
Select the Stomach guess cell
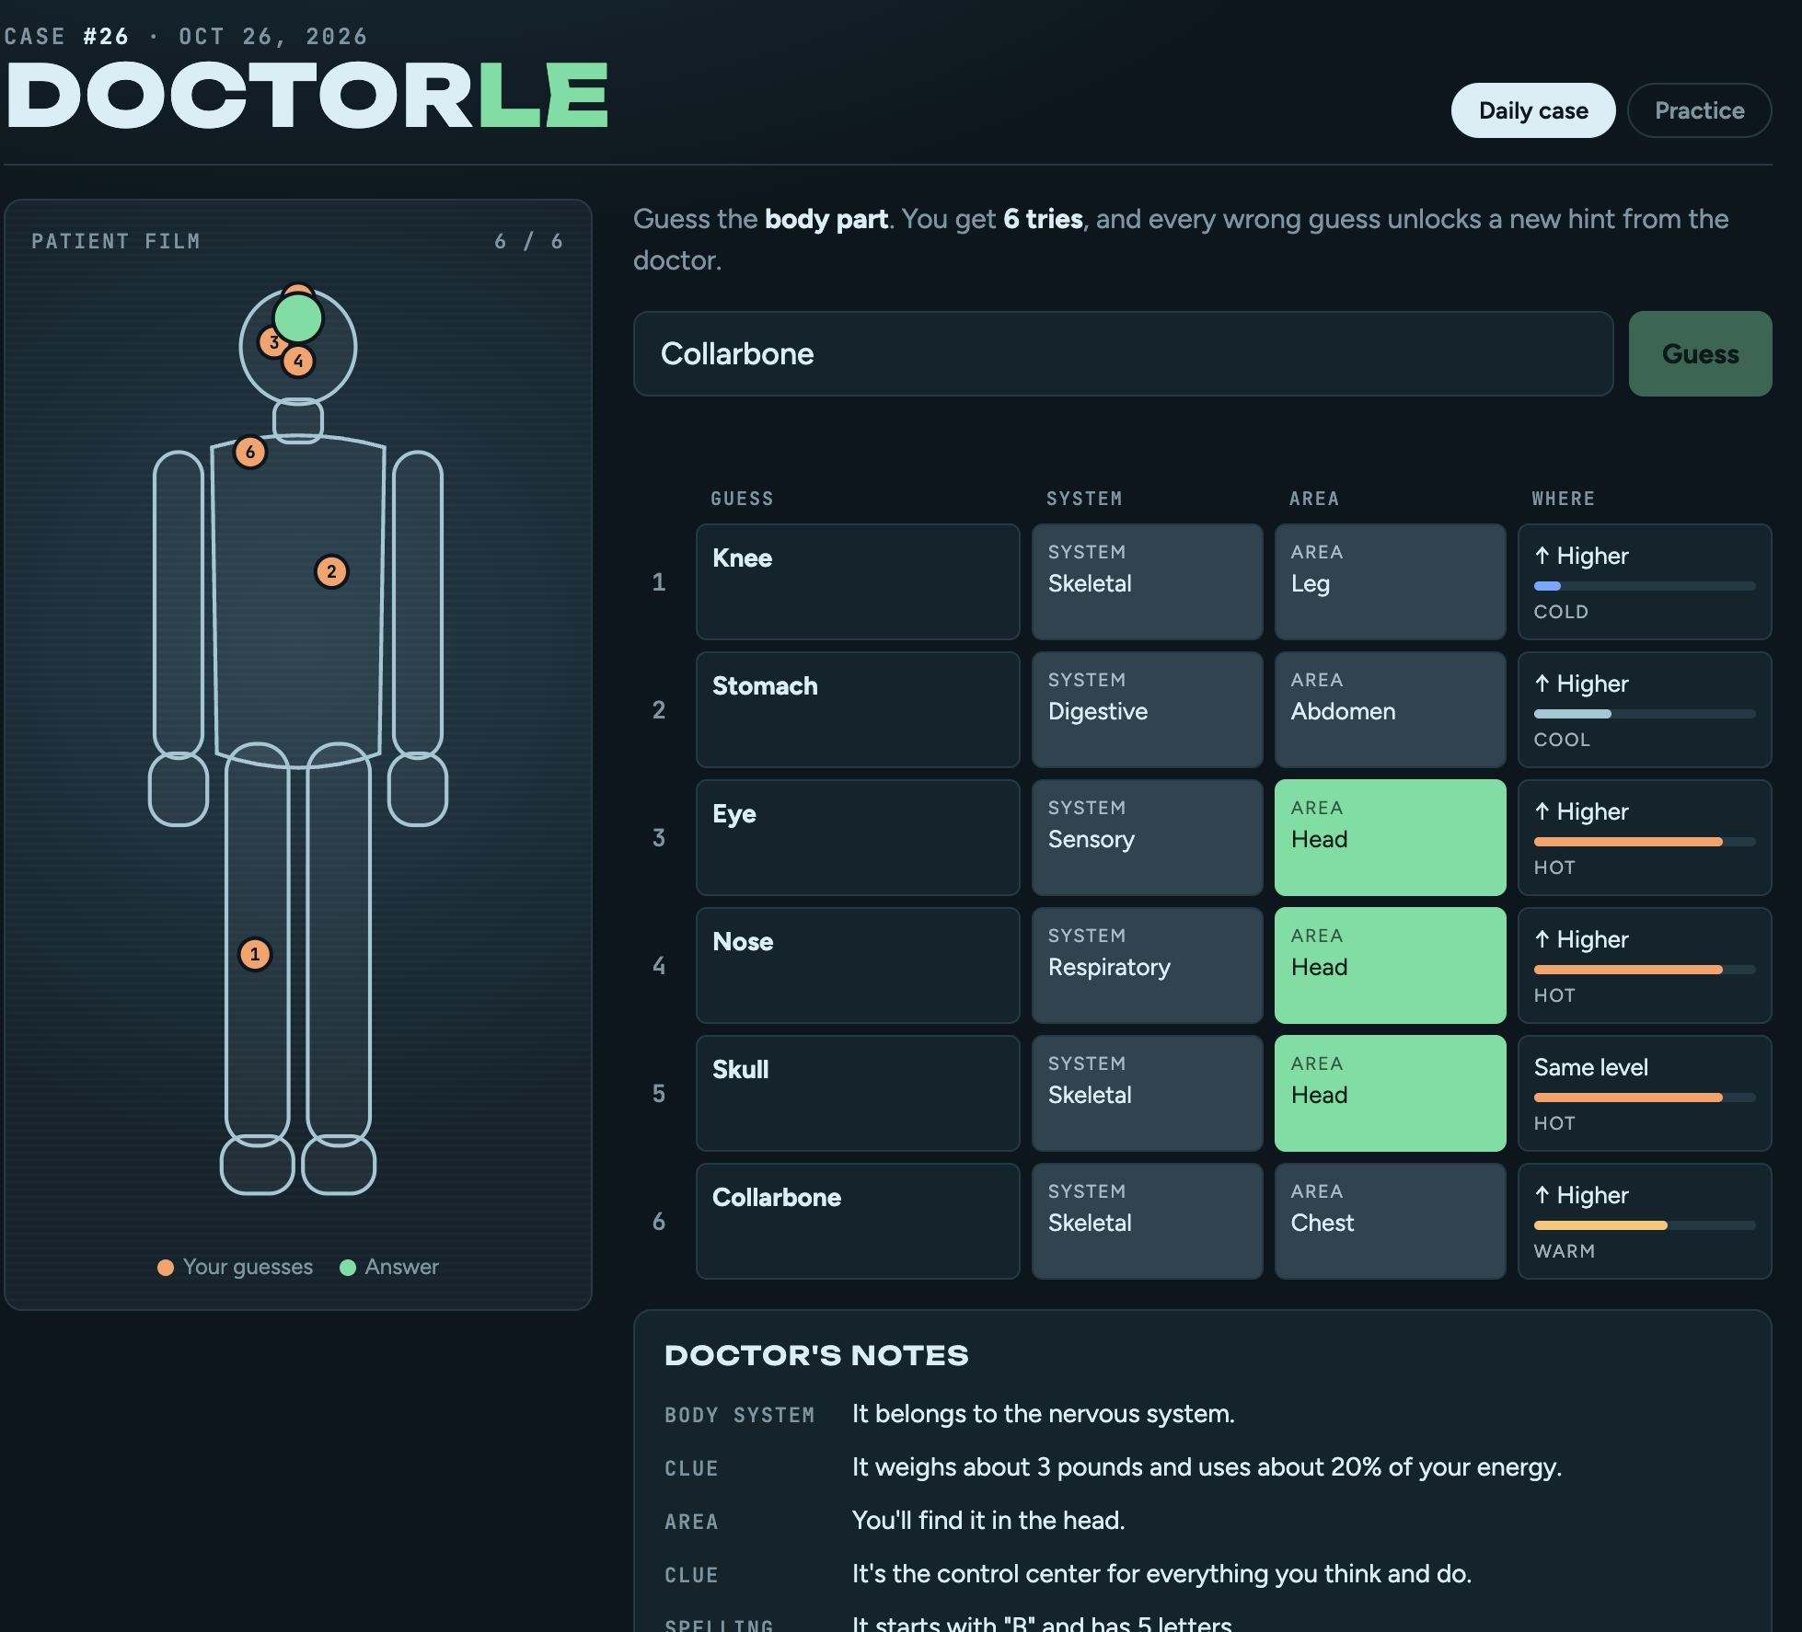858,709
